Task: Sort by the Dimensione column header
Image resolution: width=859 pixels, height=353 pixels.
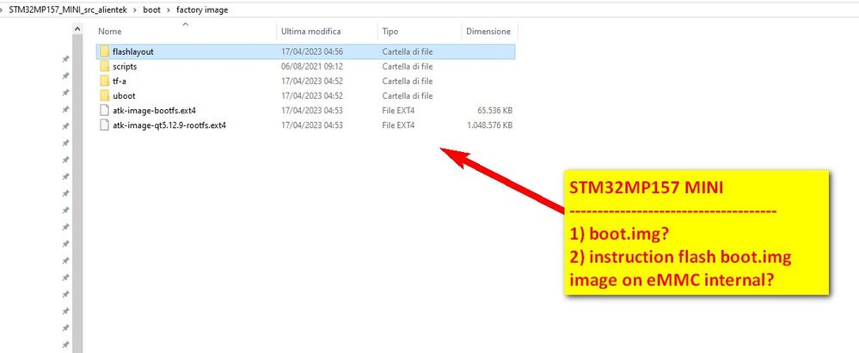Action: click(489, 31)
